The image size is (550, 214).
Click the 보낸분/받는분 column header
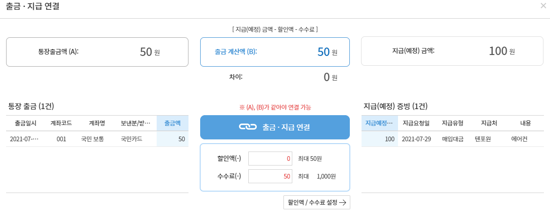[135, 123]
